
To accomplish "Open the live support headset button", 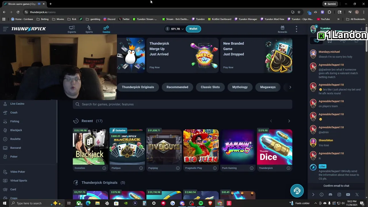I will [x=297, y=191].
